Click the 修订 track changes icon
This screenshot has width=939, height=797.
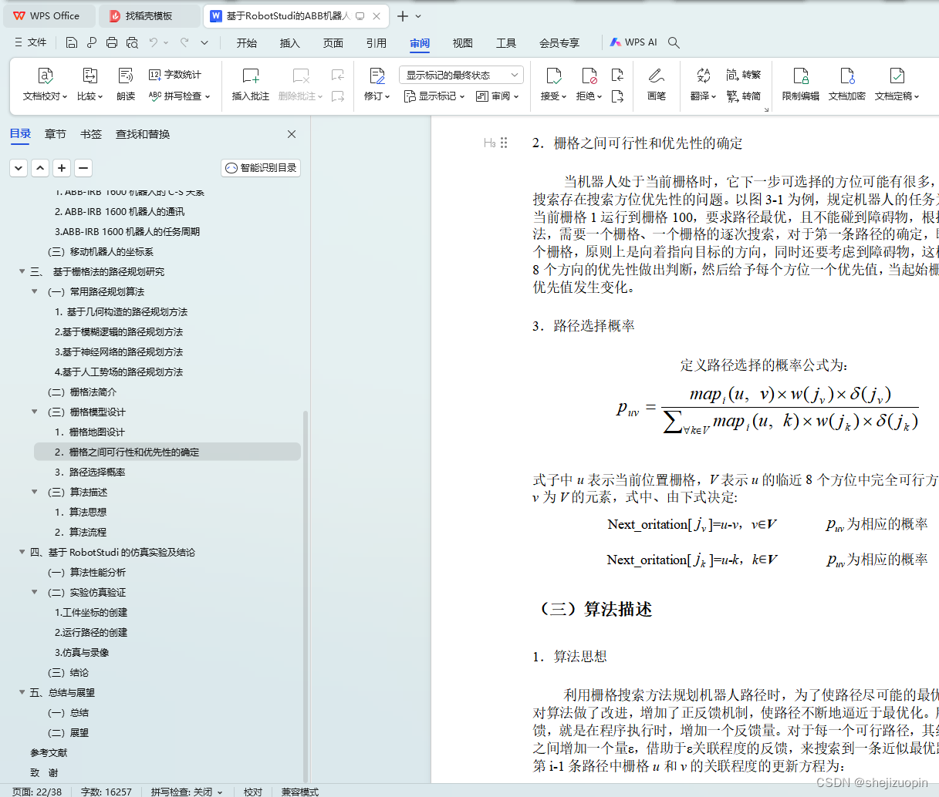(x=377, y=76)
